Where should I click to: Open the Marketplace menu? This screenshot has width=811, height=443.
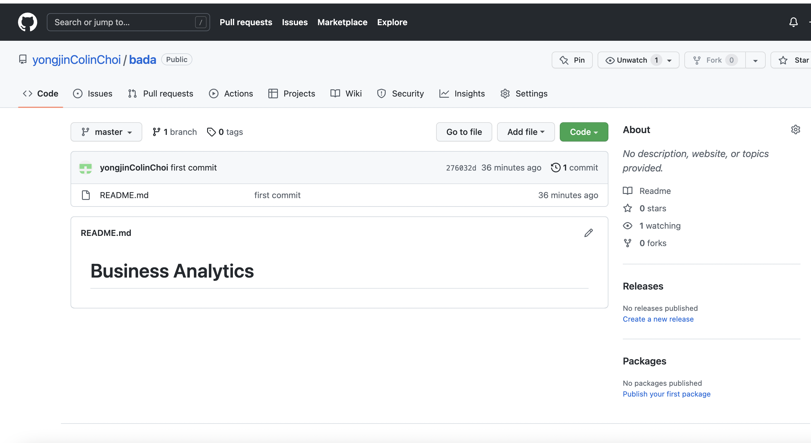[342, 22]
